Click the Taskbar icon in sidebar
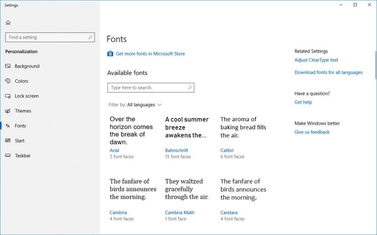This screenshot has width=377, height=235. [x=8, y=155]
